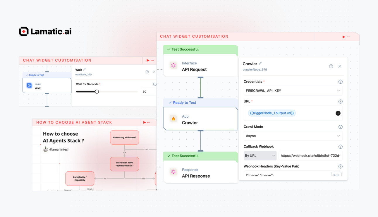Open the By URL callback dropdown

(260, 155)
